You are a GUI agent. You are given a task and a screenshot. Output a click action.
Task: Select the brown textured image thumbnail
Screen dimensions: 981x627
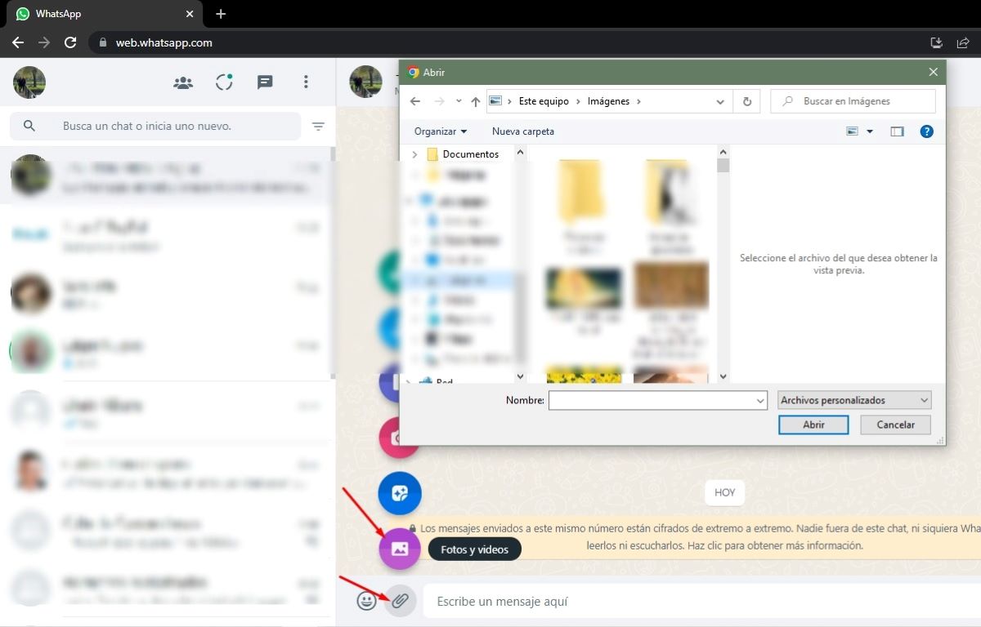[670, 285]
